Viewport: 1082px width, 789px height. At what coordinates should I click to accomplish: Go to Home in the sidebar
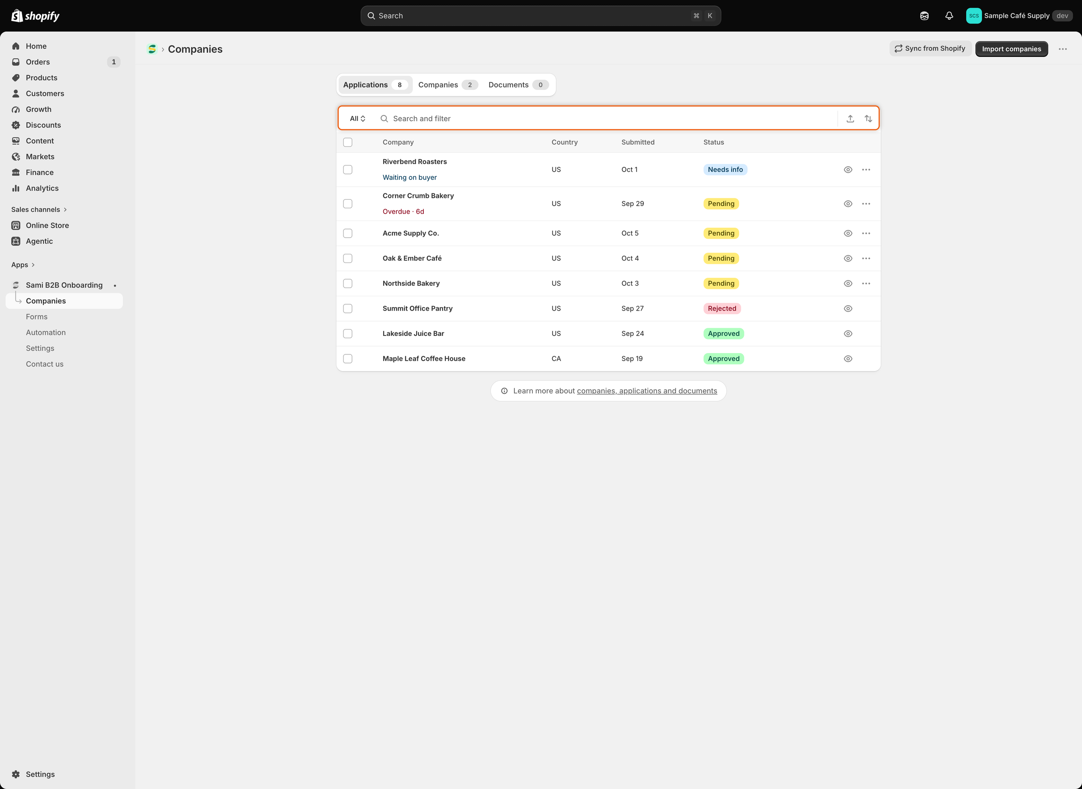[64, 46]
